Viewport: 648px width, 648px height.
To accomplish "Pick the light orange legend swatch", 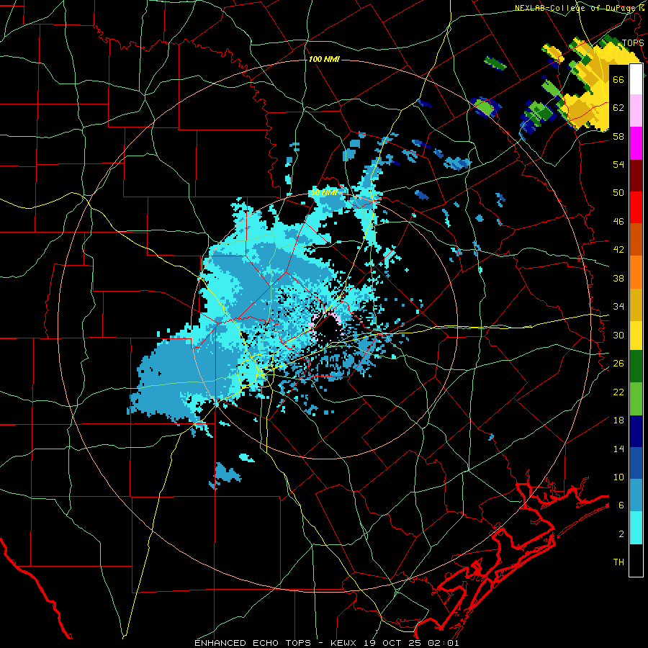I will pos(636,271).
